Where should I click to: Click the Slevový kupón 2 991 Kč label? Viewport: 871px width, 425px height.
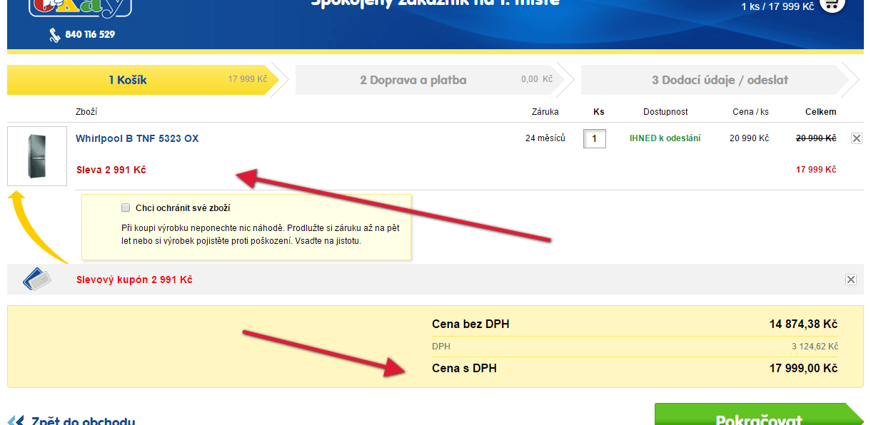pos(134,280)
